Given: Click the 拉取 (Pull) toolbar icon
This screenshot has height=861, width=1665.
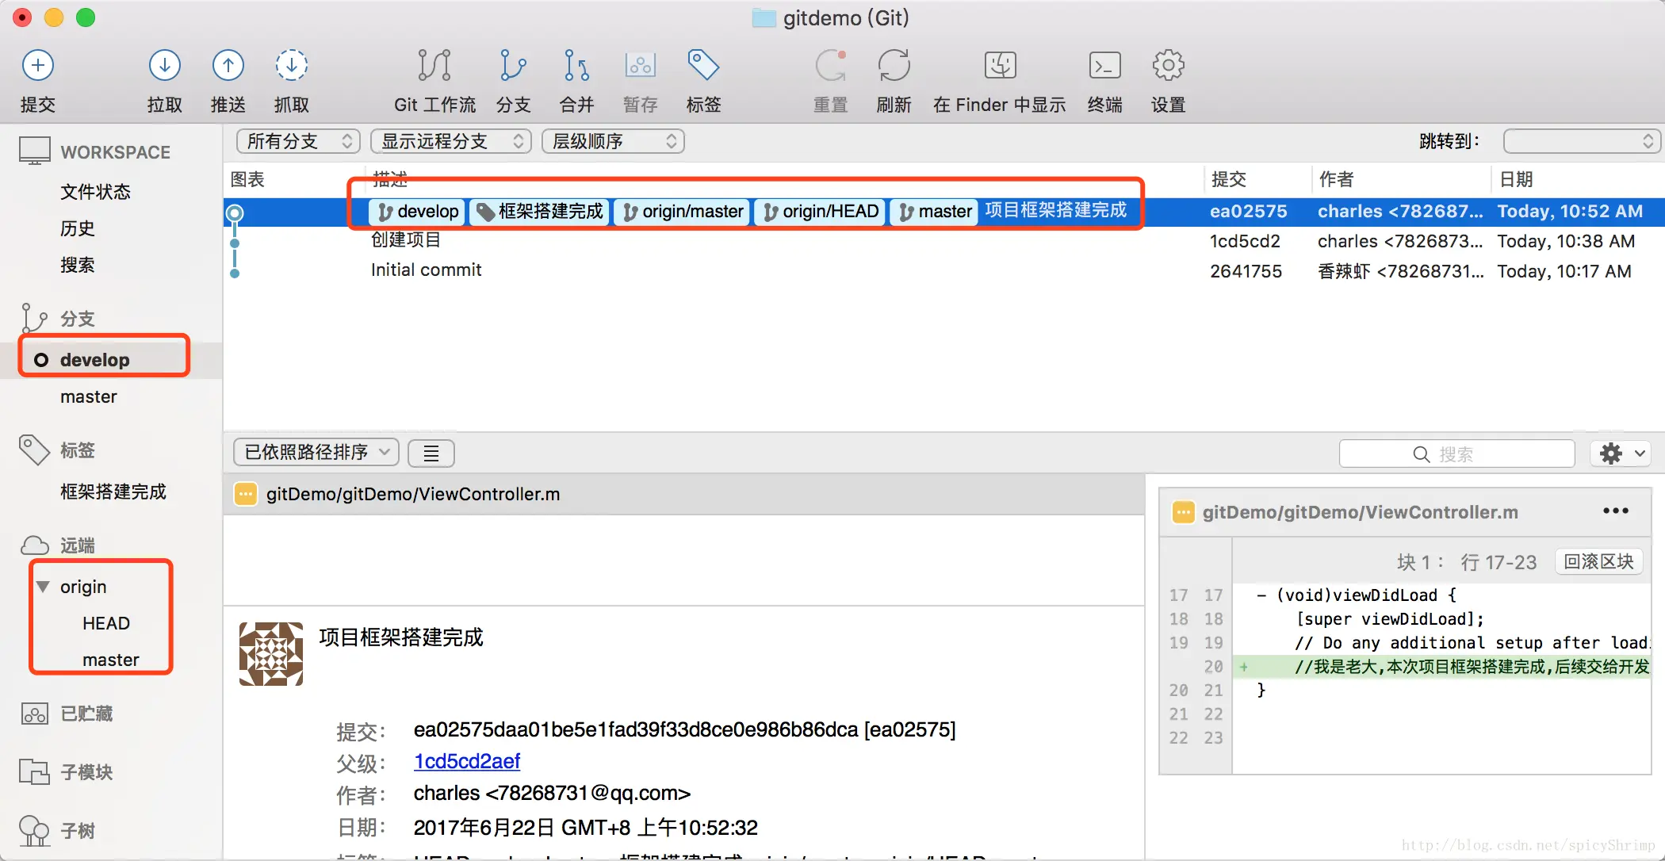Looking at the screenshot, I should point(164,66).
